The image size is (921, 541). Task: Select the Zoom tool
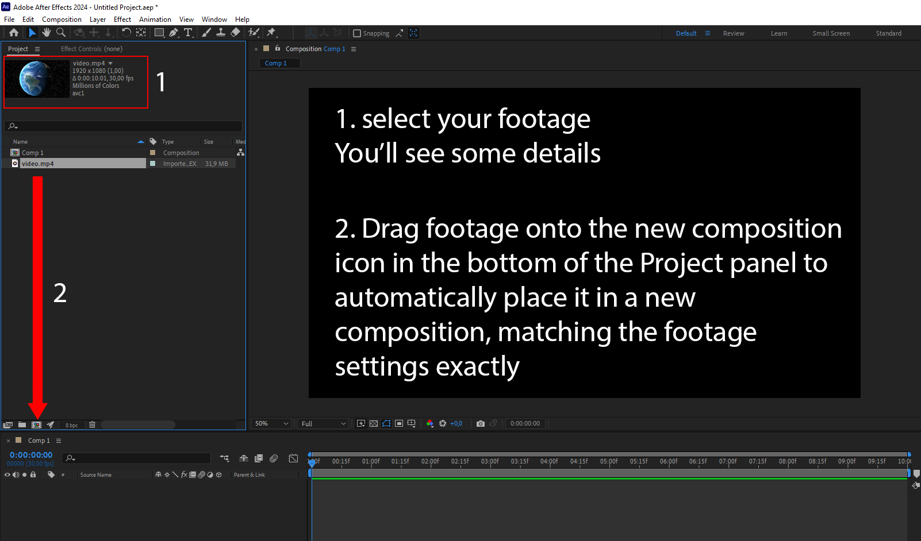(x=61, y=33)
